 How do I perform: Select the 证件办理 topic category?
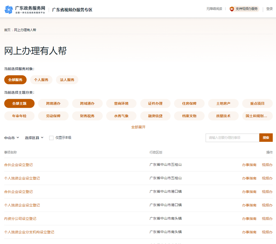click(155, 103)
